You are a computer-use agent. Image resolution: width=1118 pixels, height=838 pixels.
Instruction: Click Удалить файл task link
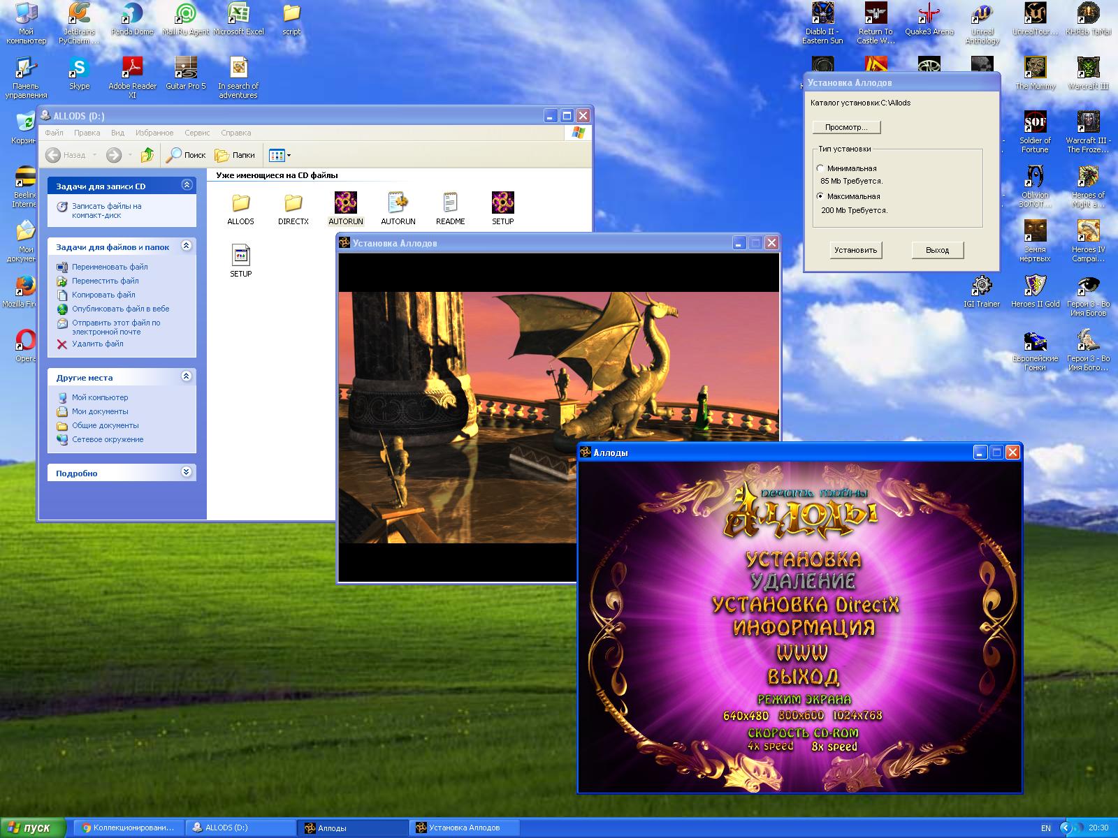pos(97,344)
